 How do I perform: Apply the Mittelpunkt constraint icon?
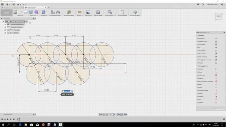click(216, 78)
